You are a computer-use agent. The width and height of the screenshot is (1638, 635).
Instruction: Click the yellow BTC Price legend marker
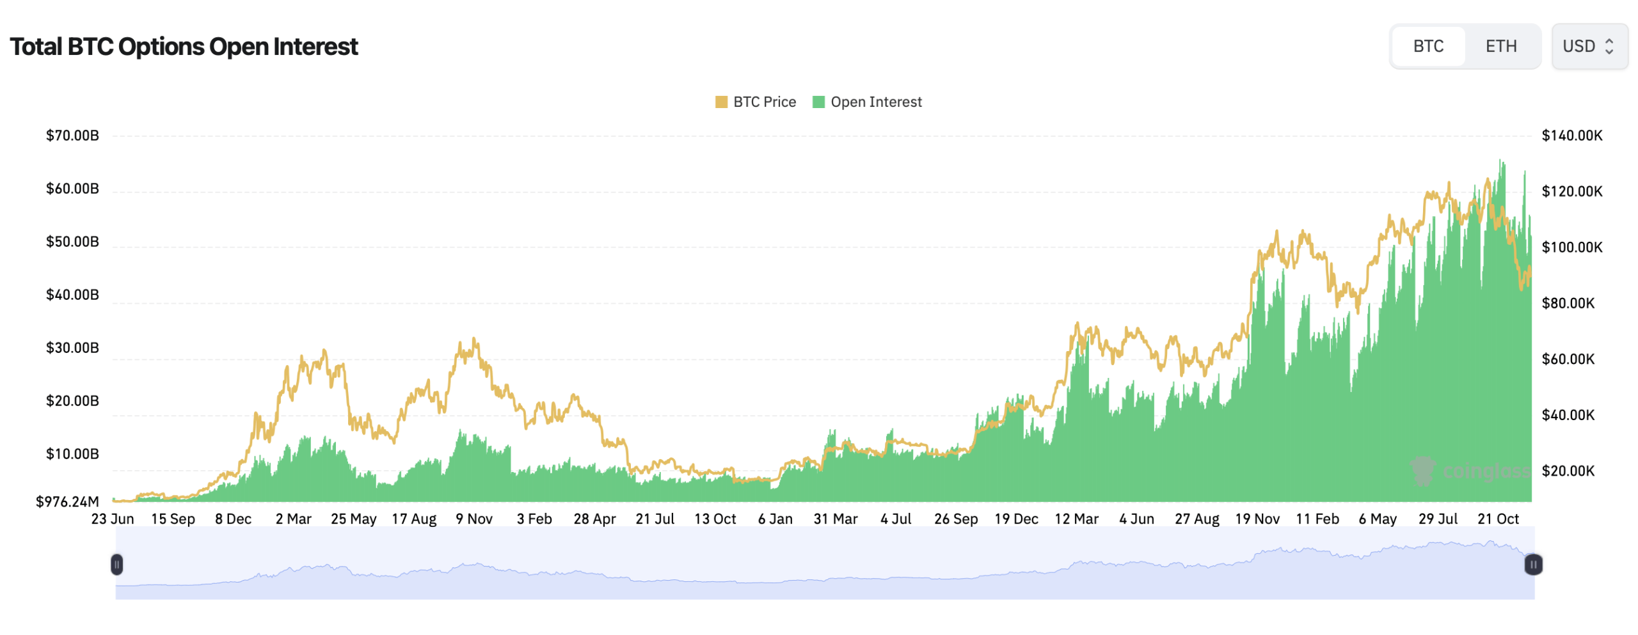[722, 102]
